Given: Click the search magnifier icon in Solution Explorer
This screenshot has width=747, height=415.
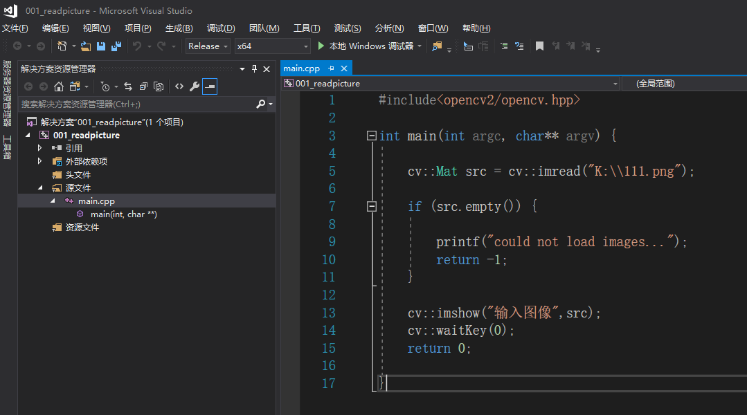Looking at the screenshot, I should point(260,104).
